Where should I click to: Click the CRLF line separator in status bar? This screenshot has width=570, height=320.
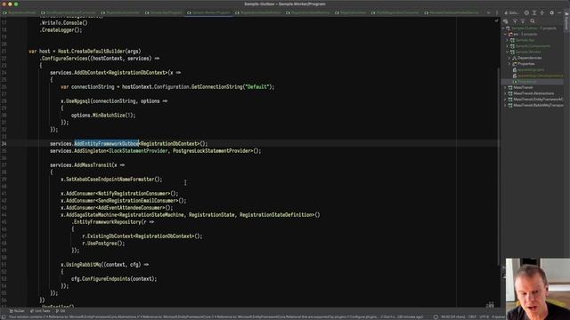click(x=472, y=316)
